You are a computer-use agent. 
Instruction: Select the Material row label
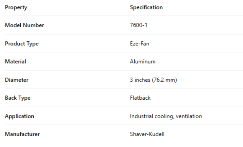pos(16,62)
